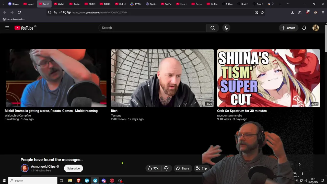
Task: Click the search magnifier button
Action: point(213,28)
